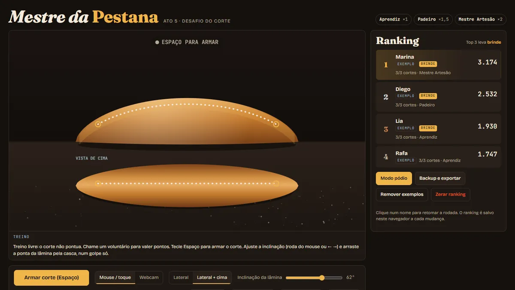Screen dimensions: 515x290
Task: Click the TREINO section label
Action: tap(21, 237)
